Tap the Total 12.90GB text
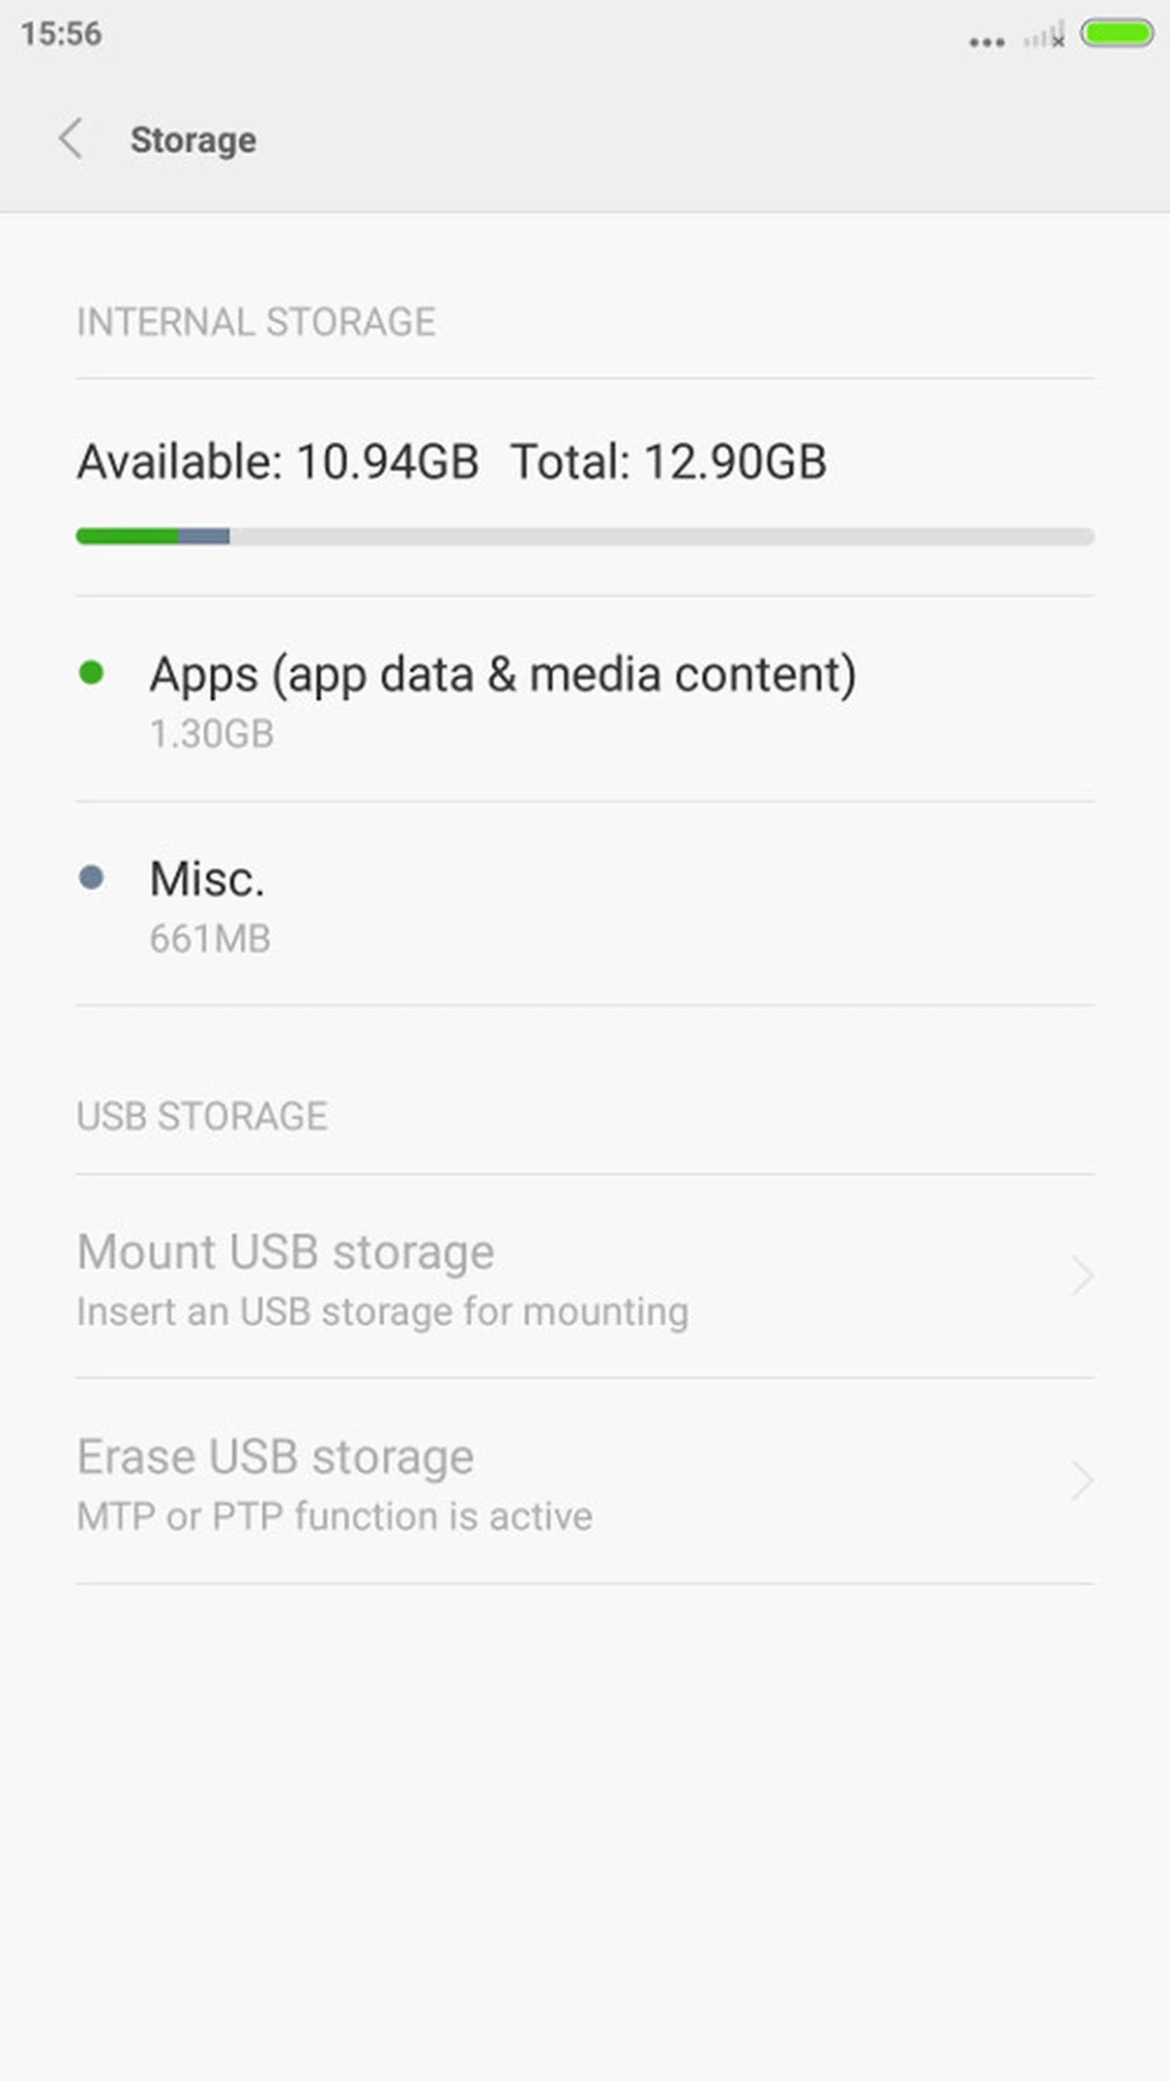Screen dimensions: 1170x2081 668,462
